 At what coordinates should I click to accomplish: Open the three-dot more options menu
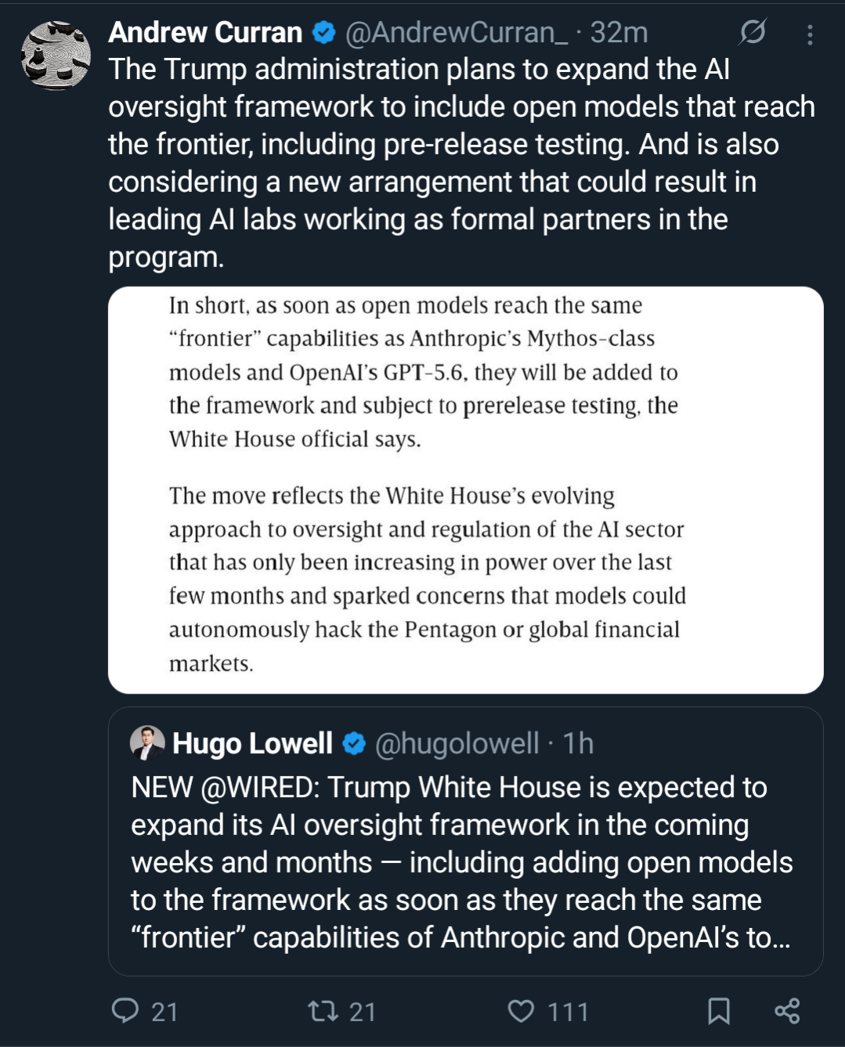click(x=810, y=34)
